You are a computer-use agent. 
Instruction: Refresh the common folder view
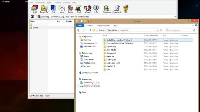[161, 30]
